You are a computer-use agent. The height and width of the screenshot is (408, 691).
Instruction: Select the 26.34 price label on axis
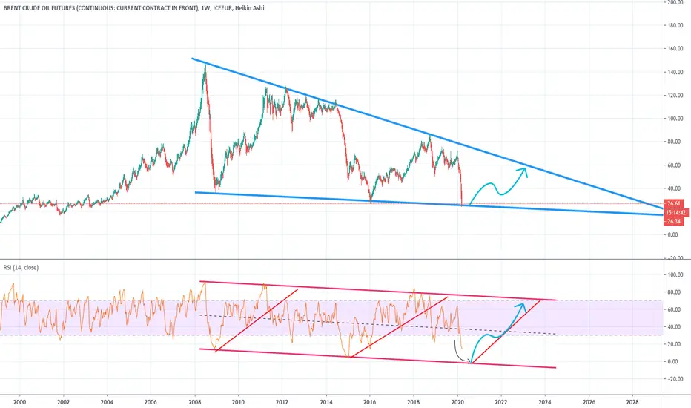674,221
